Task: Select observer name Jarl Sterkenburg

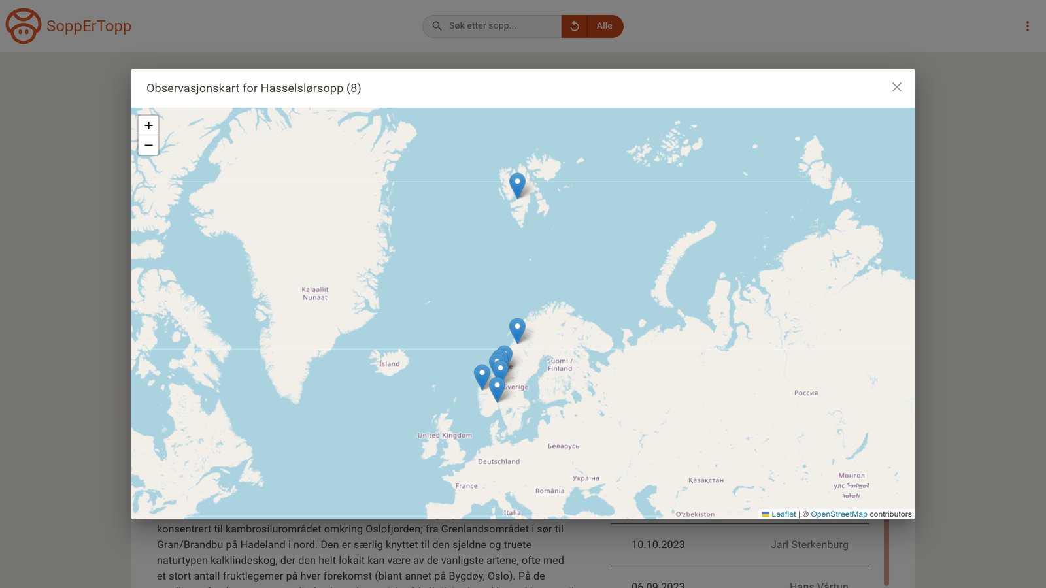Action: 809,545
